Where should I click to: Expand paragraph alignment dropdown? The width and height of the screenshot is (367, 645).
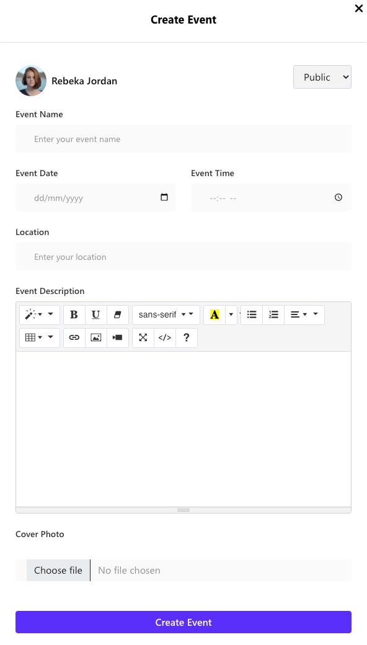[x=304, y=314]
